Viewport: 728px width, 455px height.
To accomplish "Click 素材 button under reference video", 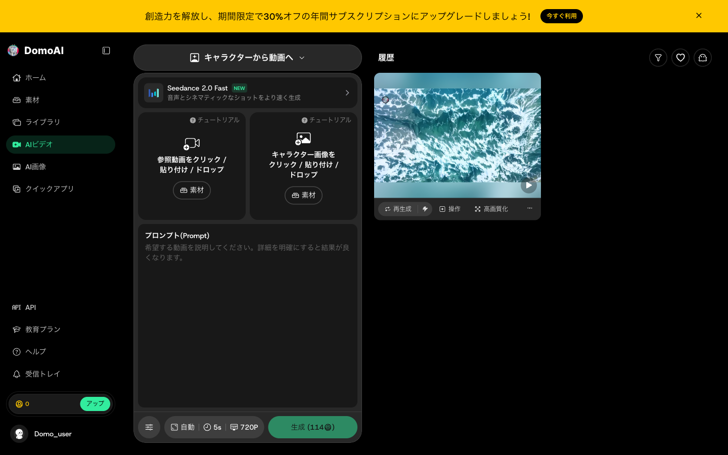I will coord(192,190).
